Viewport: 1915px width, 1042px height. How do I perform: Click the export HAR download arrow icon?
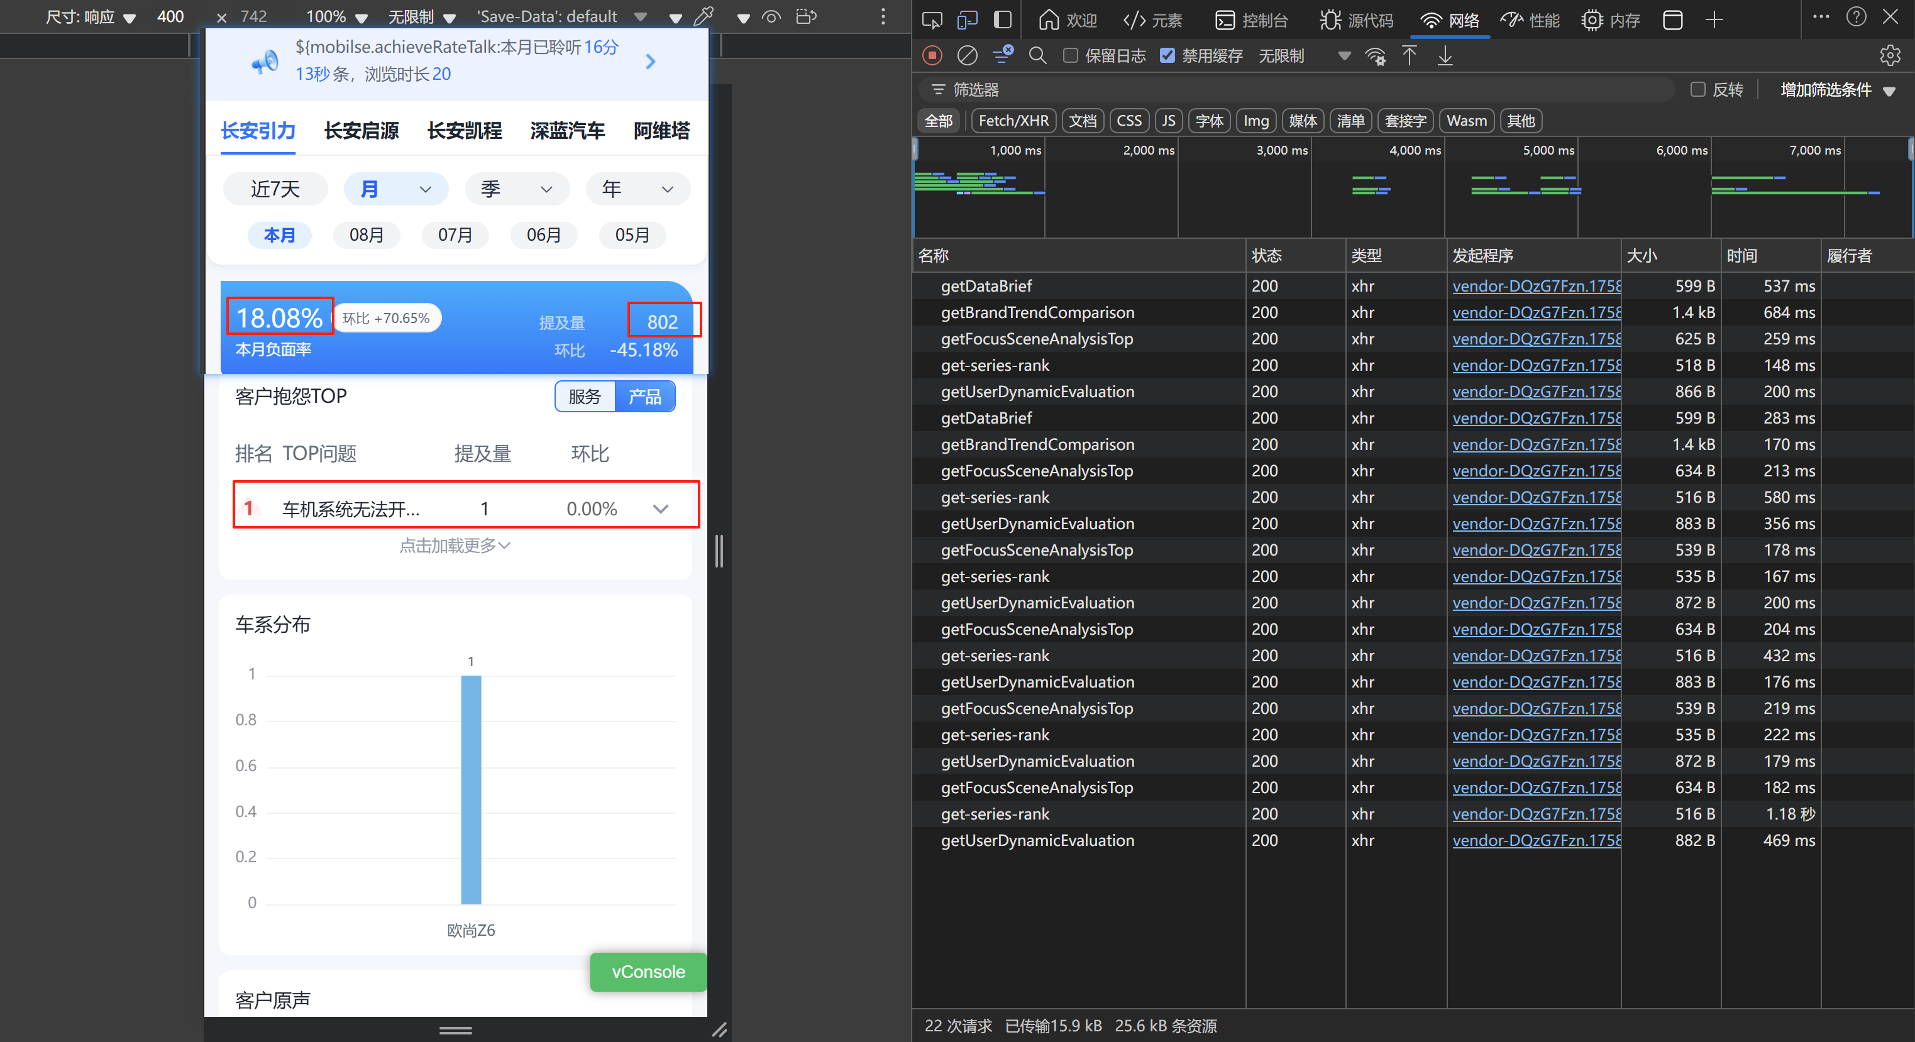coord(1445,56)
